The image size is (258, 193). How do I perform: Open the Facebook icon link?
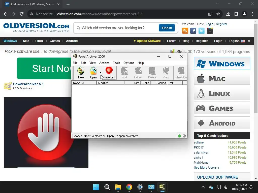pos(193,31)
